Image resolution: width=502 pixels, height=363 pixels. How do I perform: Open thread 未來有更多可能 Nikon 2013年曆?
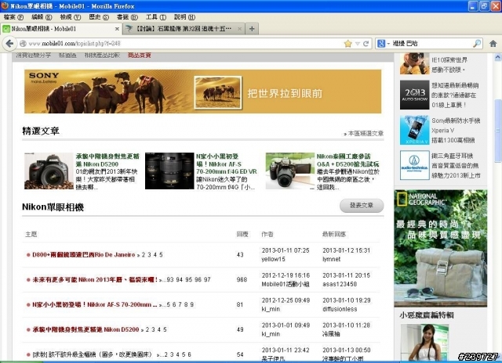click(95, 279)
